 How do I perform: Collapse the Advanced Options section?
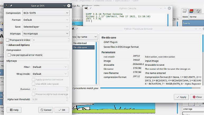[x=7, y=45]
